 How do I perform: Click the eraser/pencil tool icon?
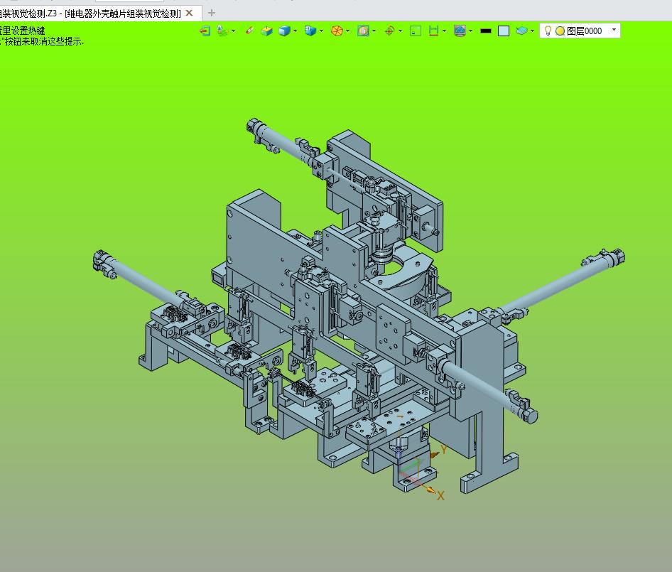click(x=249, y=31)
